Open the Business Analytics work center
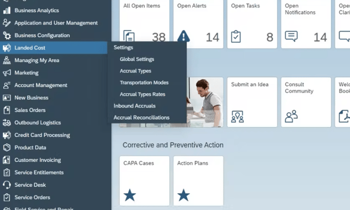 [37, 11]
